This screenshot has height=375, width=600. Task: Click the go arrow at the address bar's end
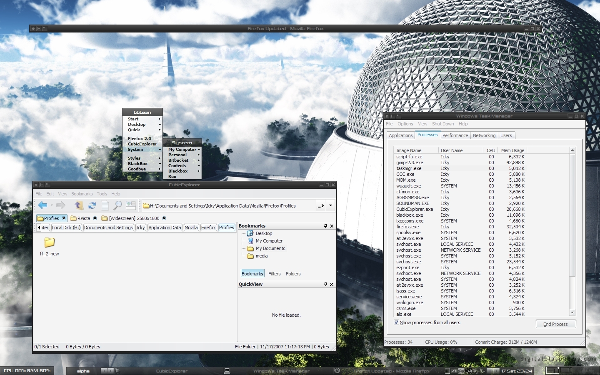(x=320, y=205)
